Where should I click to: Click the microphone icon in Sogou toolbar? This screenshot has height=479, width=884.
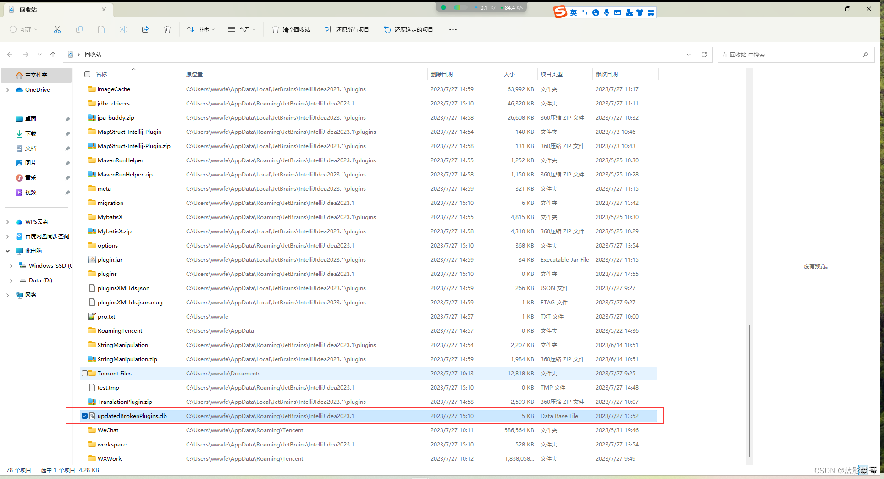click(x=607, y=12)
